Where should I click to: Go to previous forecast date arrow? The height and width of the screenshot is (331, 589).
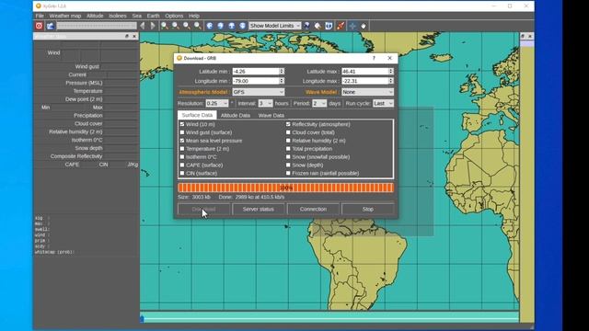pyautogui.click(x=143, y=26)
